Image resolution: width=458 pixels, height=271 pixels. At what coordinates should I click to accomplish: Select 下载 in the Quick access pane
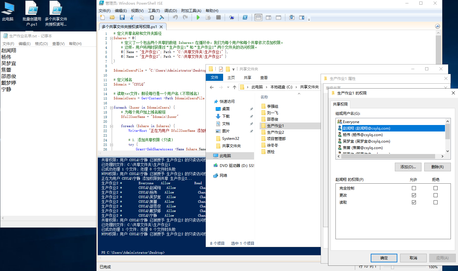coord(226,116)
